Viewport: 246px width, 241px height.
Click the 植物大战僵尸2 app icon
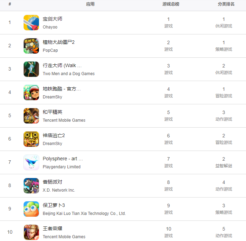click(x=31, y=46)
